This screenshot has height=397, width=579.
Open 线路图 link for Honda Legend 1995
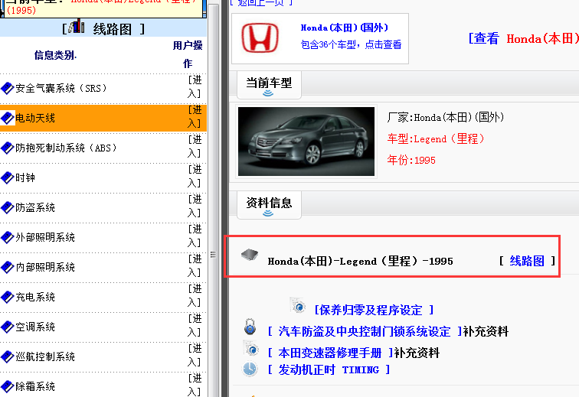[x=527, y=261]
